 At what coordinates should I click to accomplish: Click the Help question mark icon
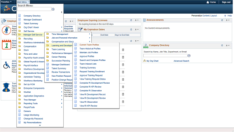(225, 16)
